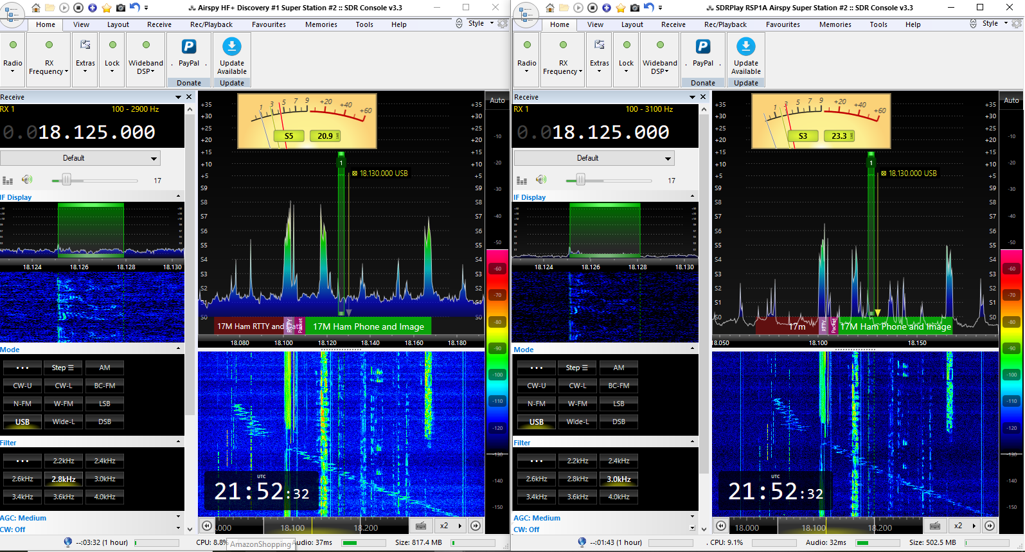Open the home icon in Airspy quick toolbar

coord(36,8)
